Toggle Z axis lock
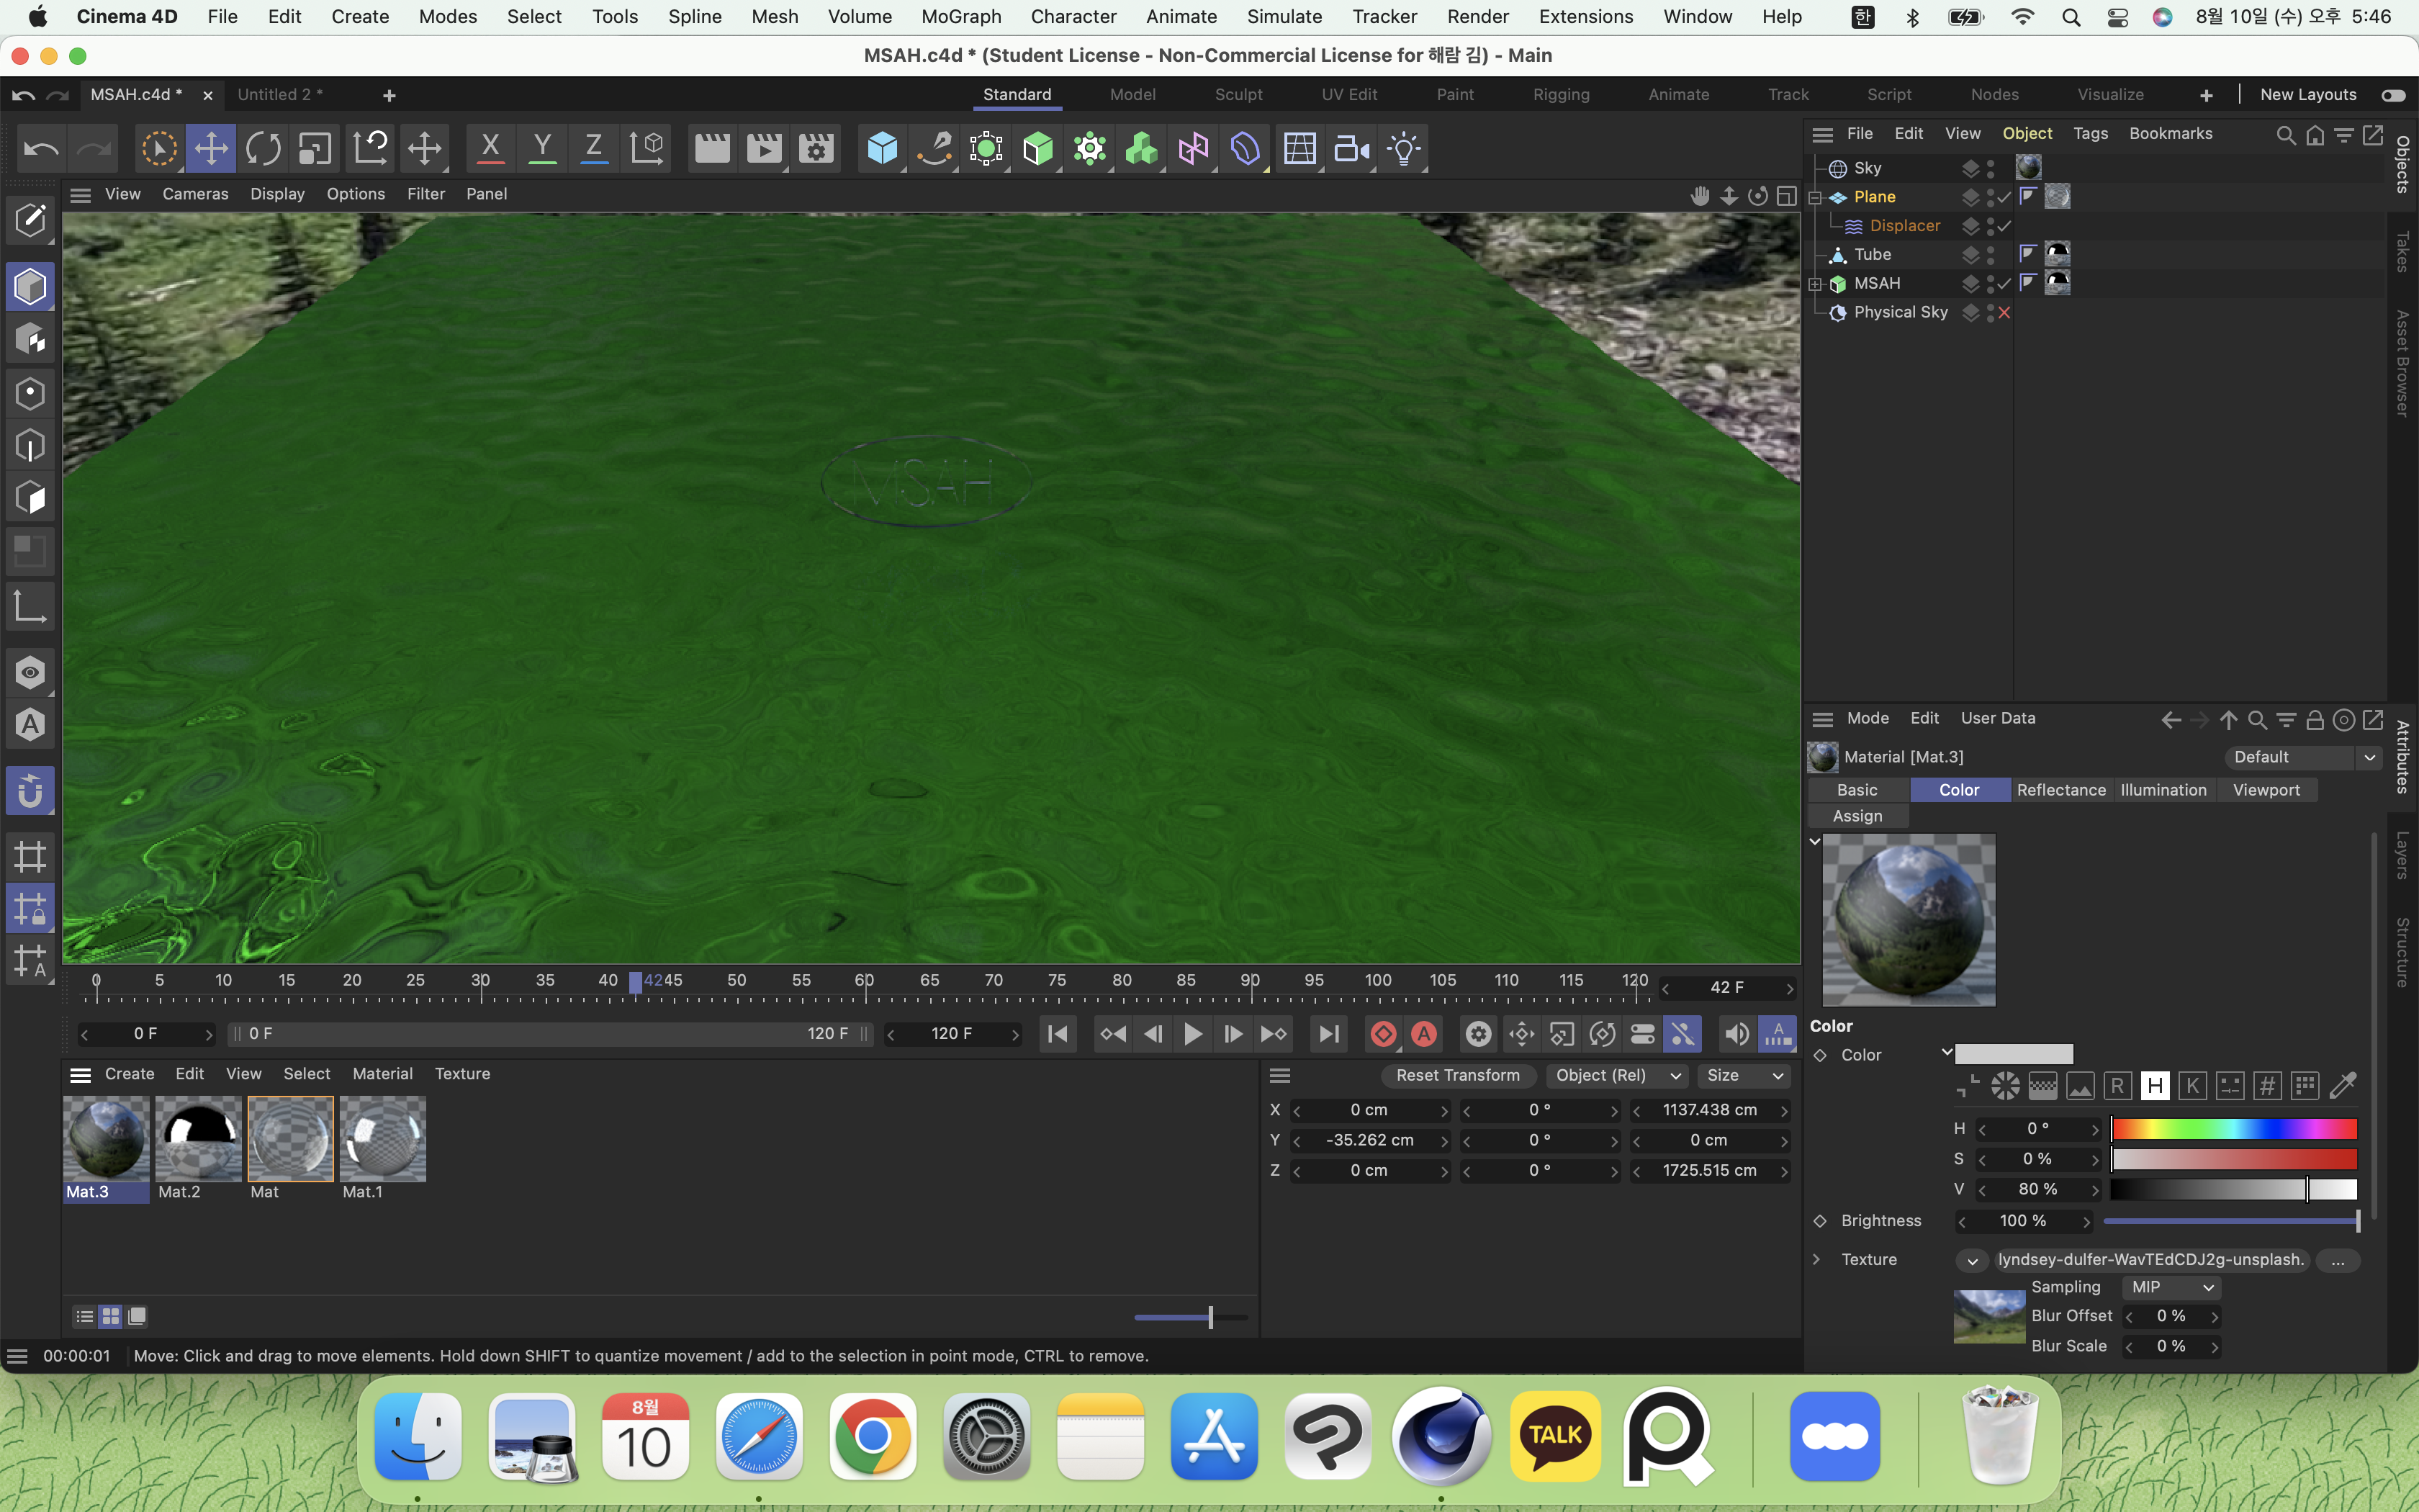Image resolution: width=2419 pixels, height=1512 pixels. point(594,149)
